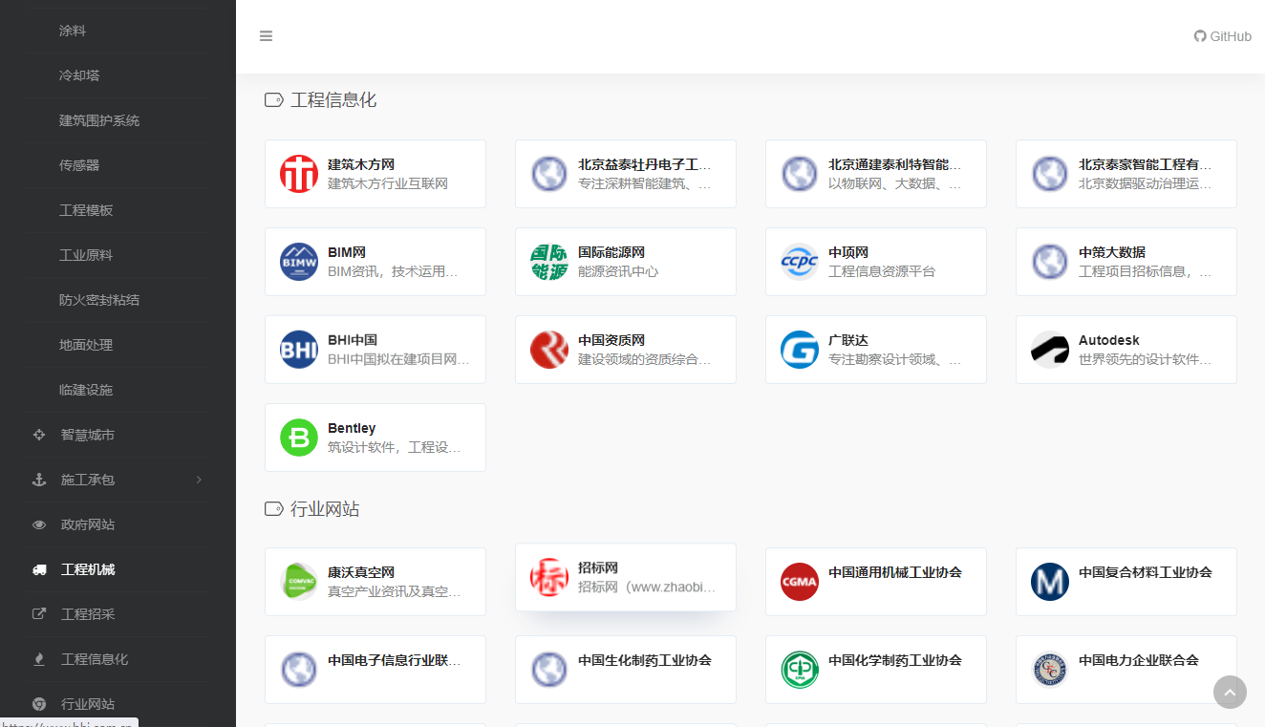1265x727 pixels.
Task: Click the 中国电力企业联合会 logo
Action: pyautogui.click(x=1050, y=670)
